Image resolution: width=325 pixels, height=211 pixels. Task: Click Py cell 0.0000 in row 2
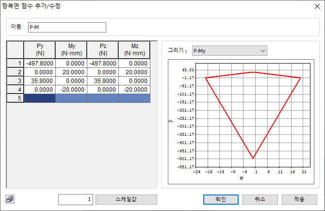[40, 72]
